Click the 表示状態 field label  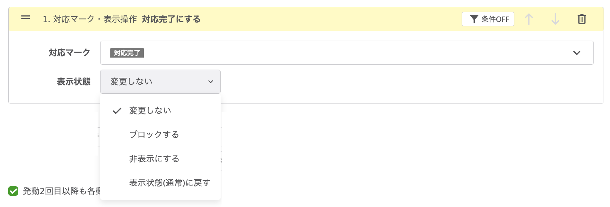click(73, 82)
